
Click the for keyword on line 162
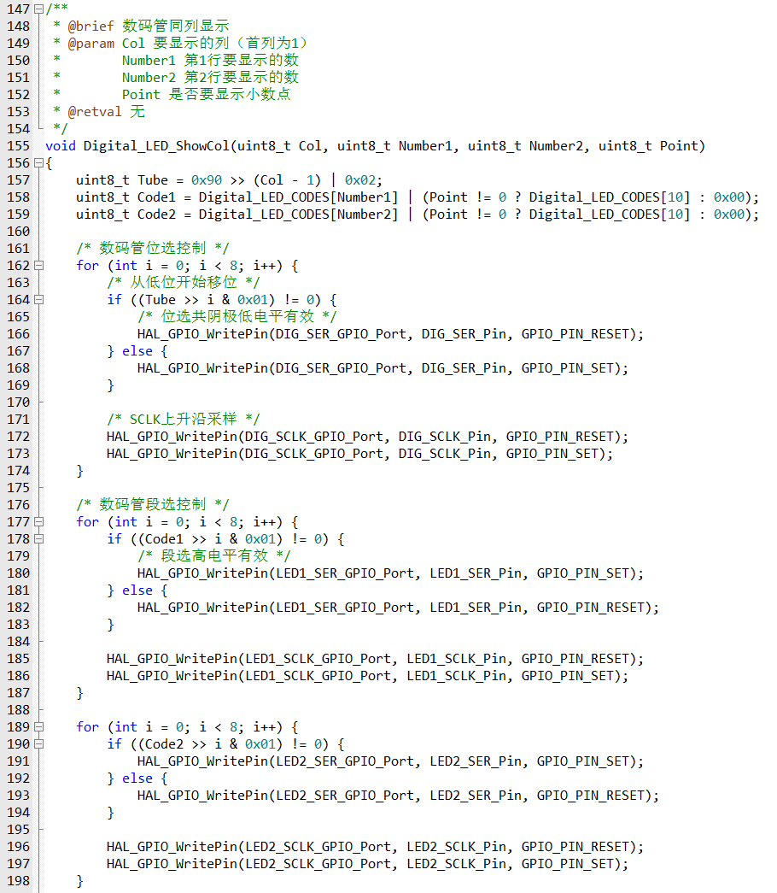click(87, 266)
